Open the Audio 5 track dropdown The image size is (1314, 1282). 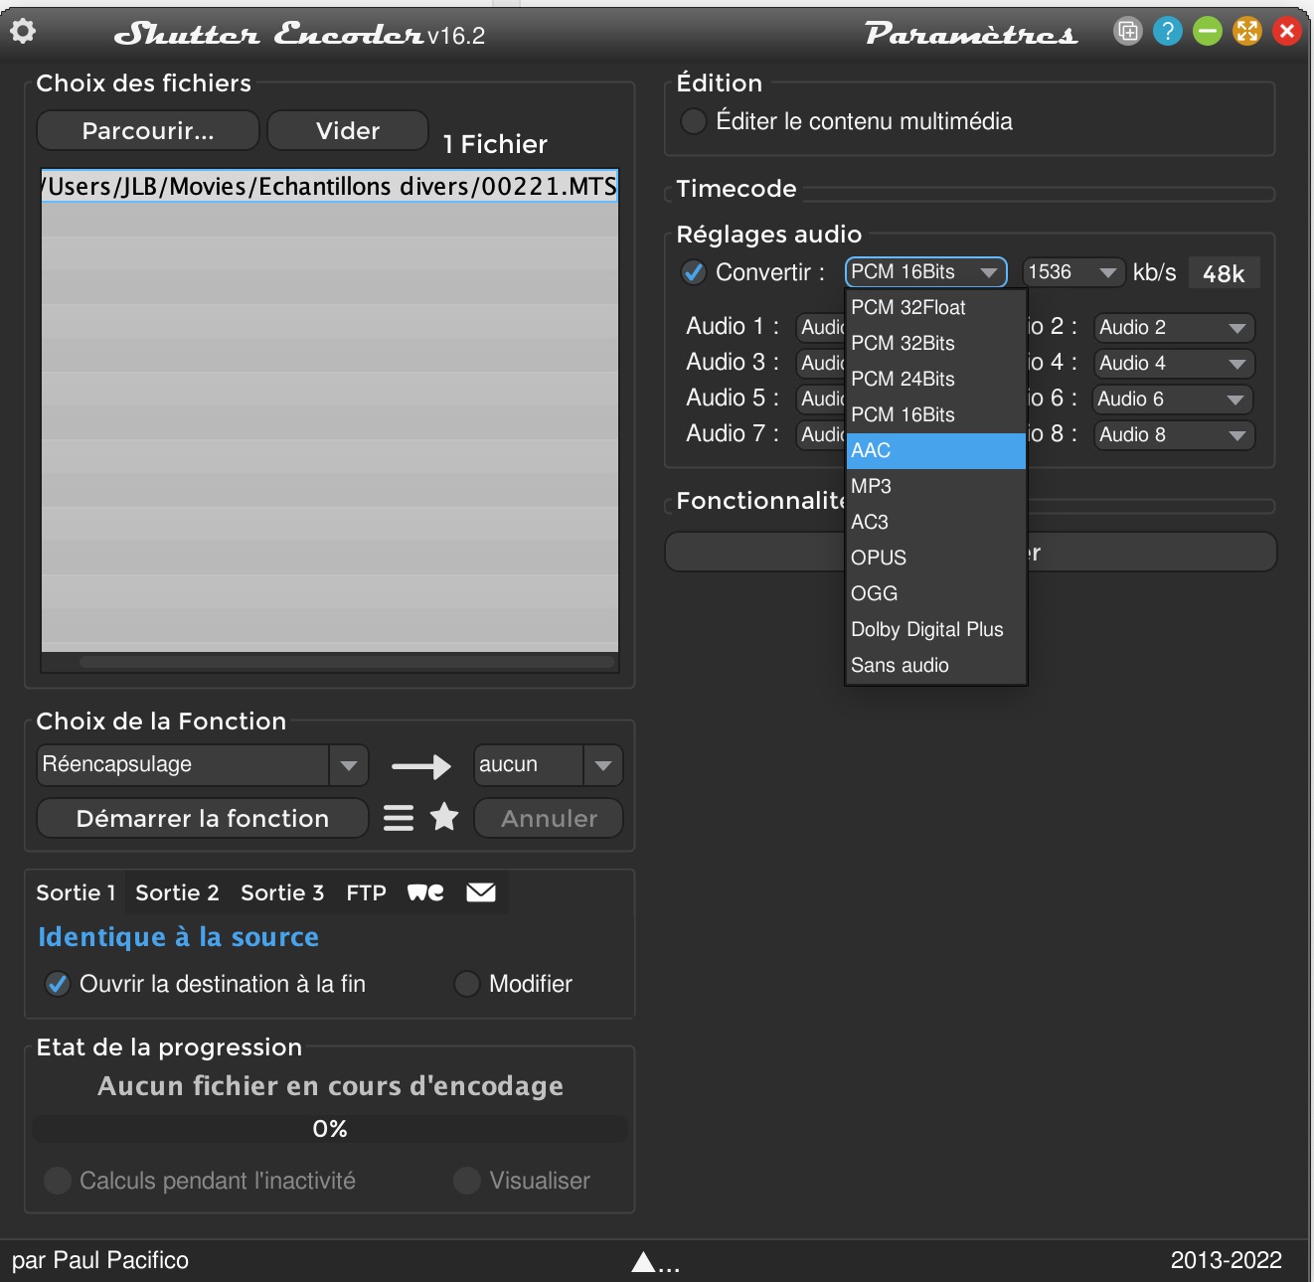tap(822, 399)
